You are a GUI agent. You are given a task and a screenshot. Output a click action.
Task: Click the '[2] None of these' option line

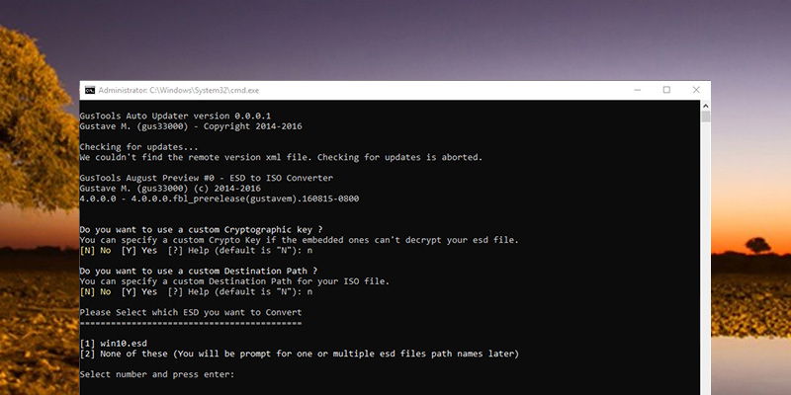coord(300,354)
